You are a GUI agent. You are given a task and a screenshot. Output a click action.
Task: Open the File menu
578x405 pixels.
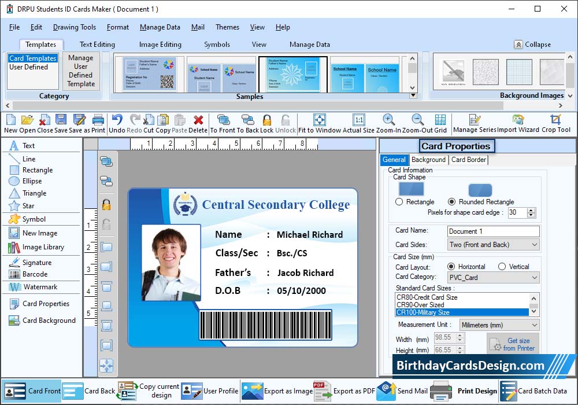[14, 27]
